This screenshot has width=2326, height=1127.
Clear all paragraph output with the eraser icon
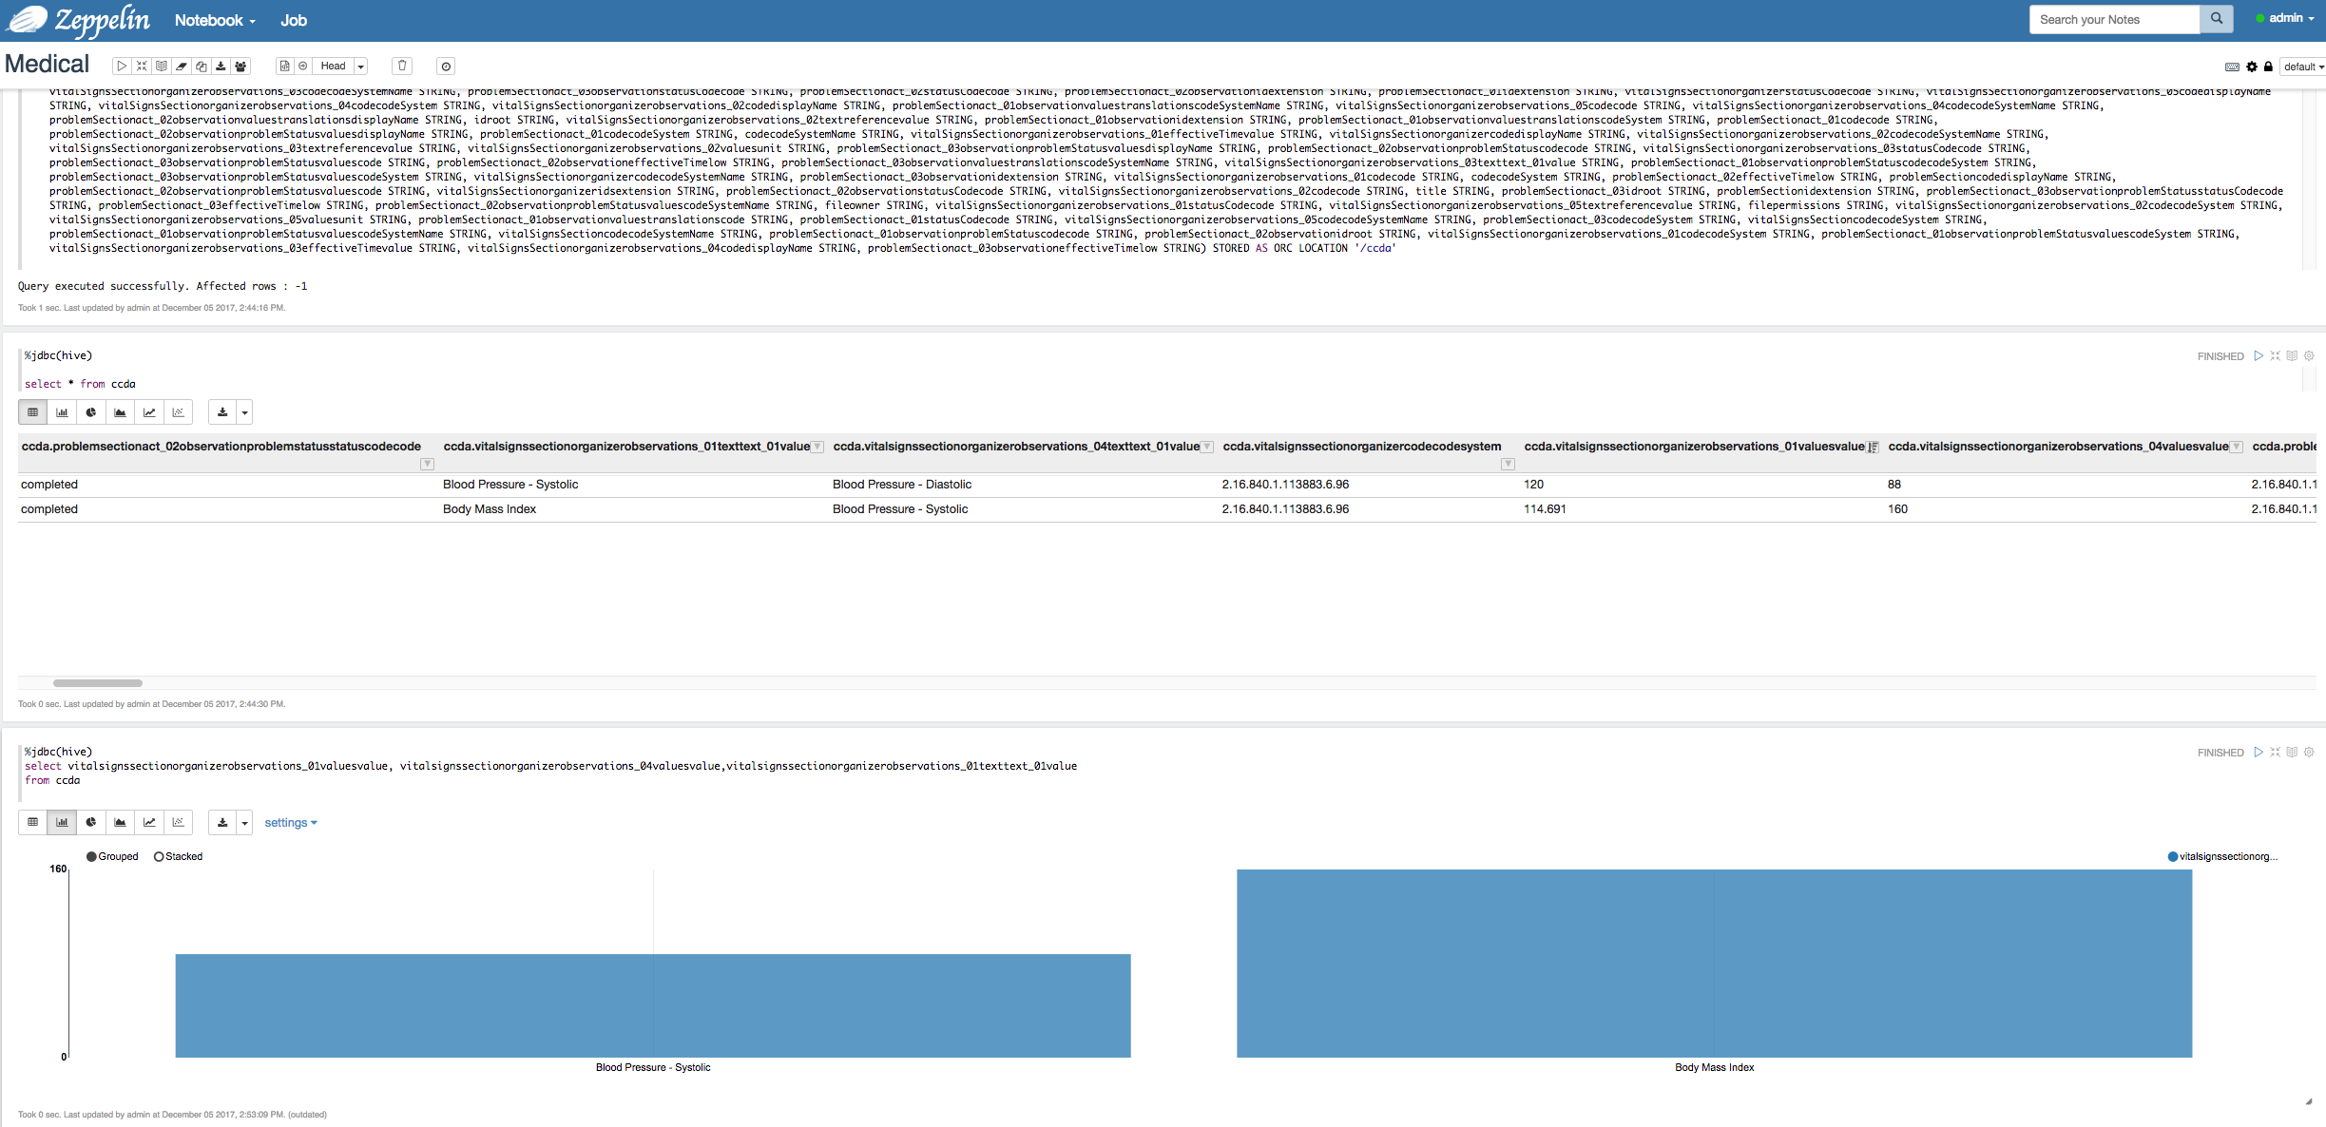click(181, 66)
